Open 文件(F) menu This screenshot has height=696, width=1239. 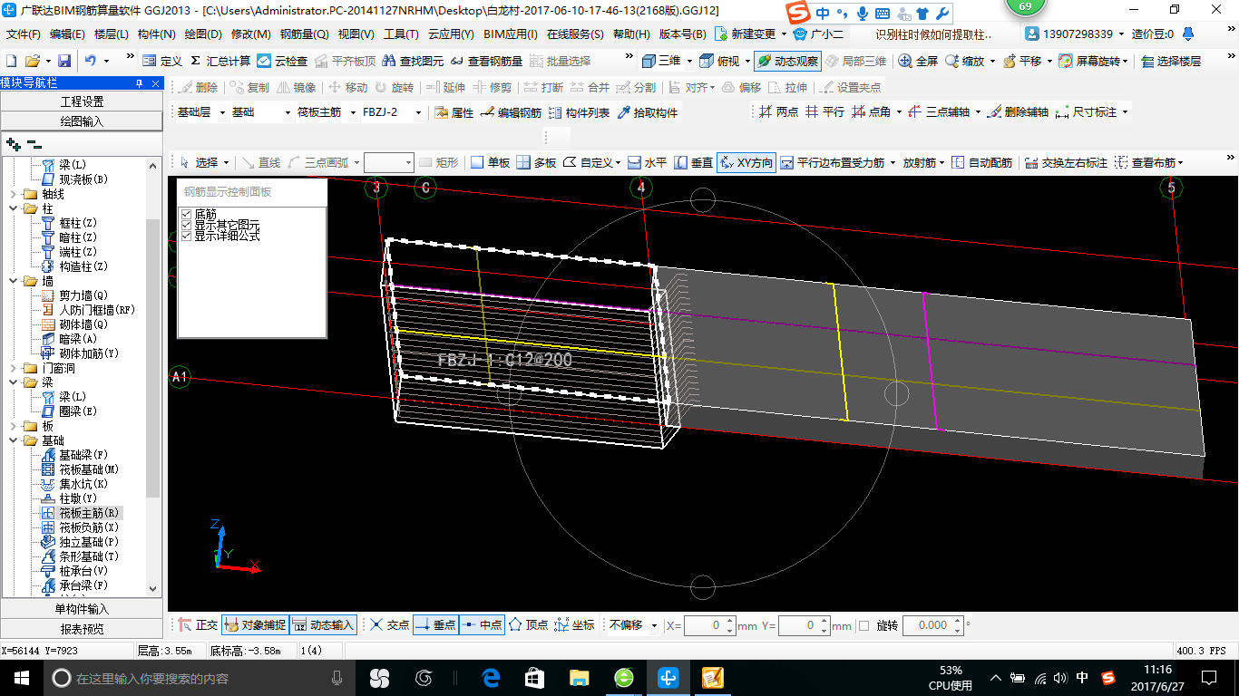tap(23, 34)
